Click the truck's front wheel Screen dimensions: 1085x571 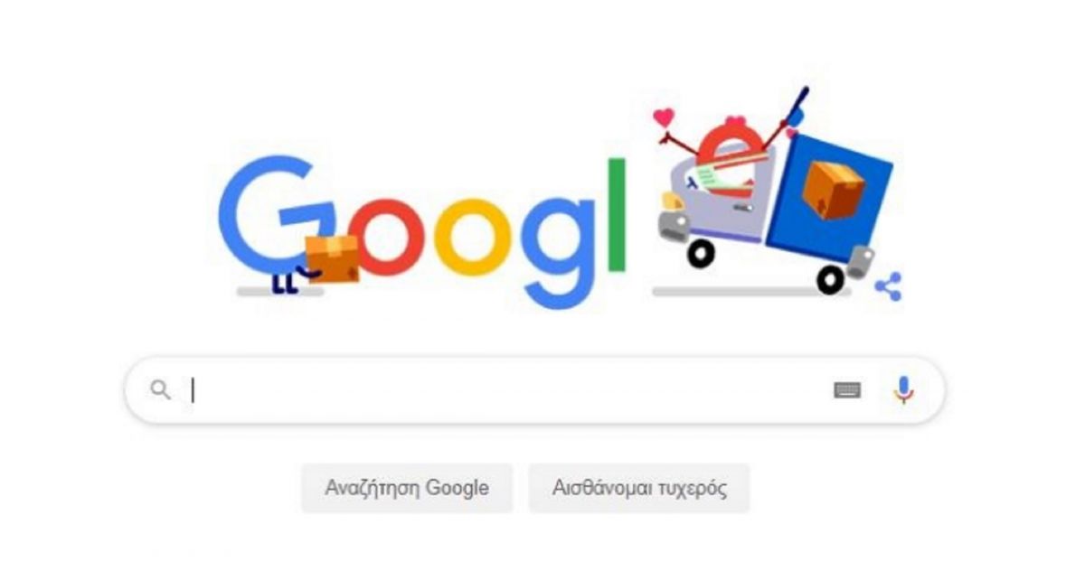click(x=701, y=255)
